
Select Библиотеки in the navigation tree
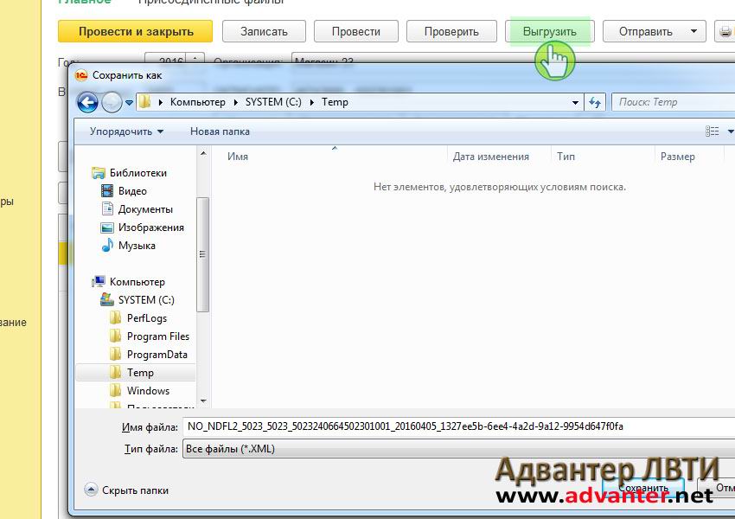coord(137,173)
